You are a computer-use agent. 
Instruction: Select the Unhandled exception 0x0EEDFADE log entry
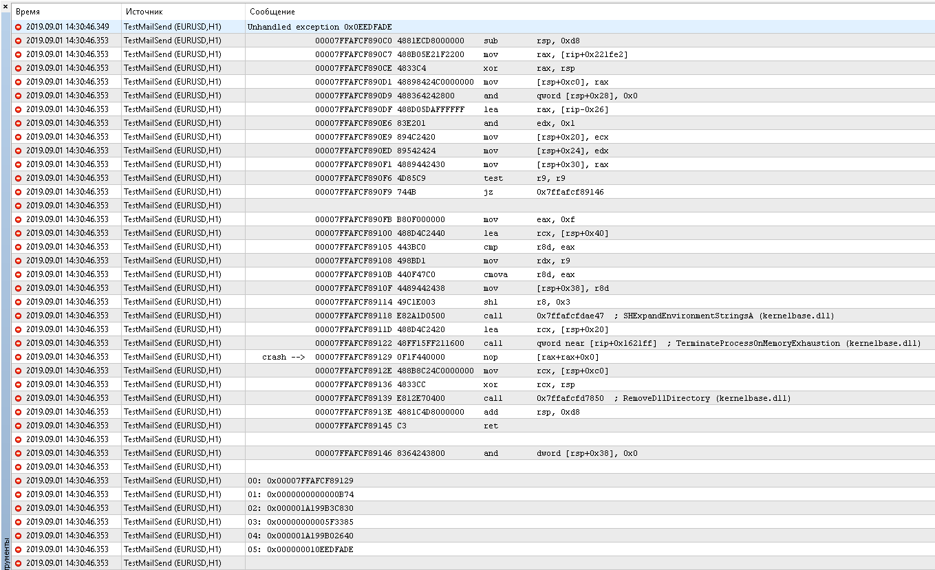(310, 26)
